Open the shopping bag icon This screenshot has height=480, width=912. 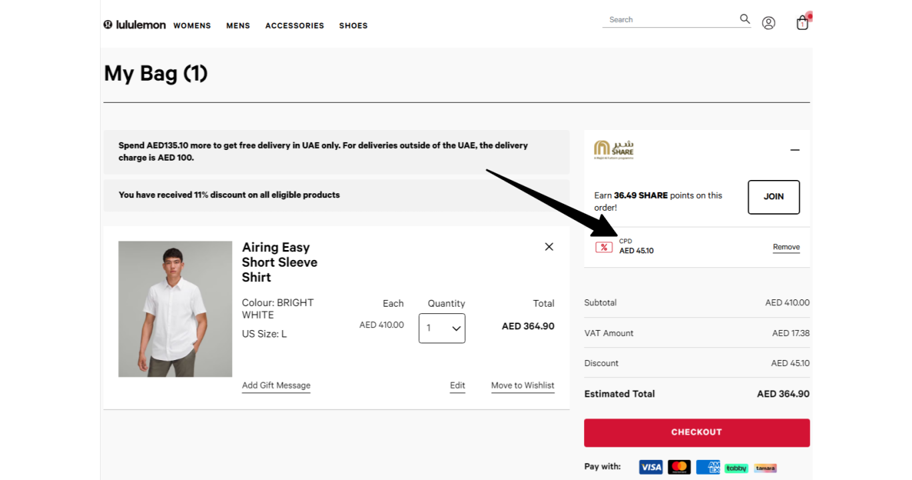(x=803, y=23)
